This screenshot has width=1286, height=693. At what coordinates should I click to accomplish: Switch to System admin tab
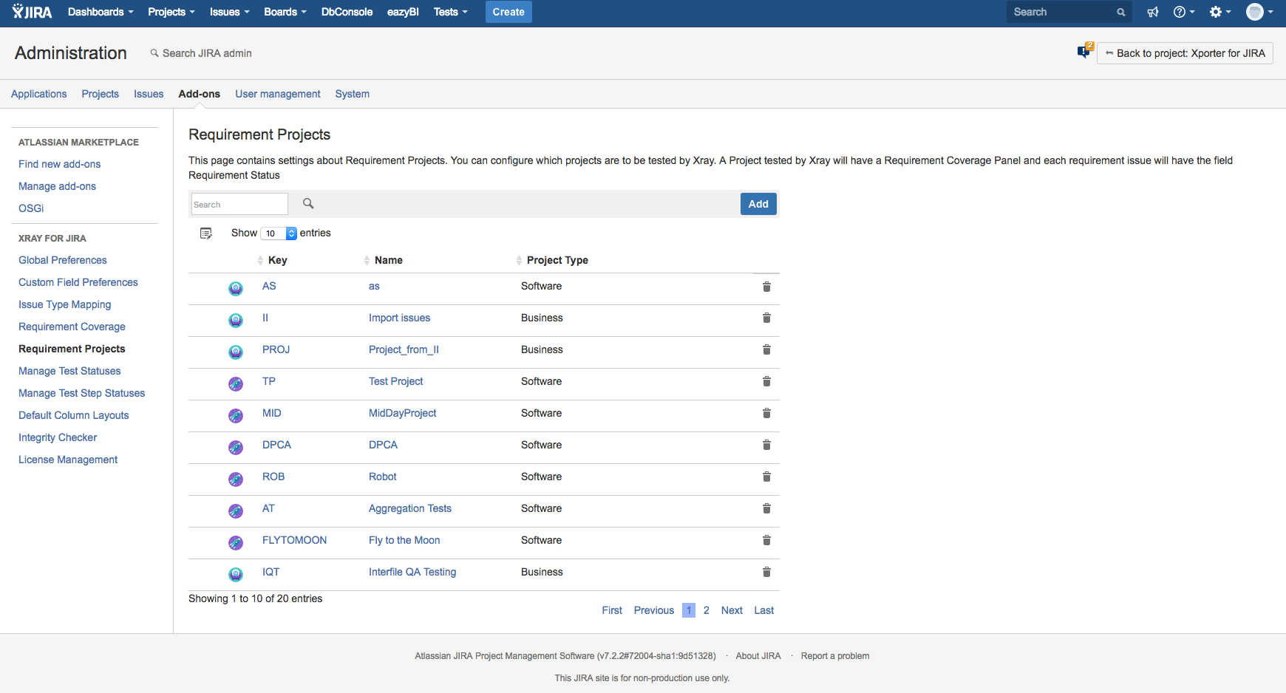pos(352,94)
